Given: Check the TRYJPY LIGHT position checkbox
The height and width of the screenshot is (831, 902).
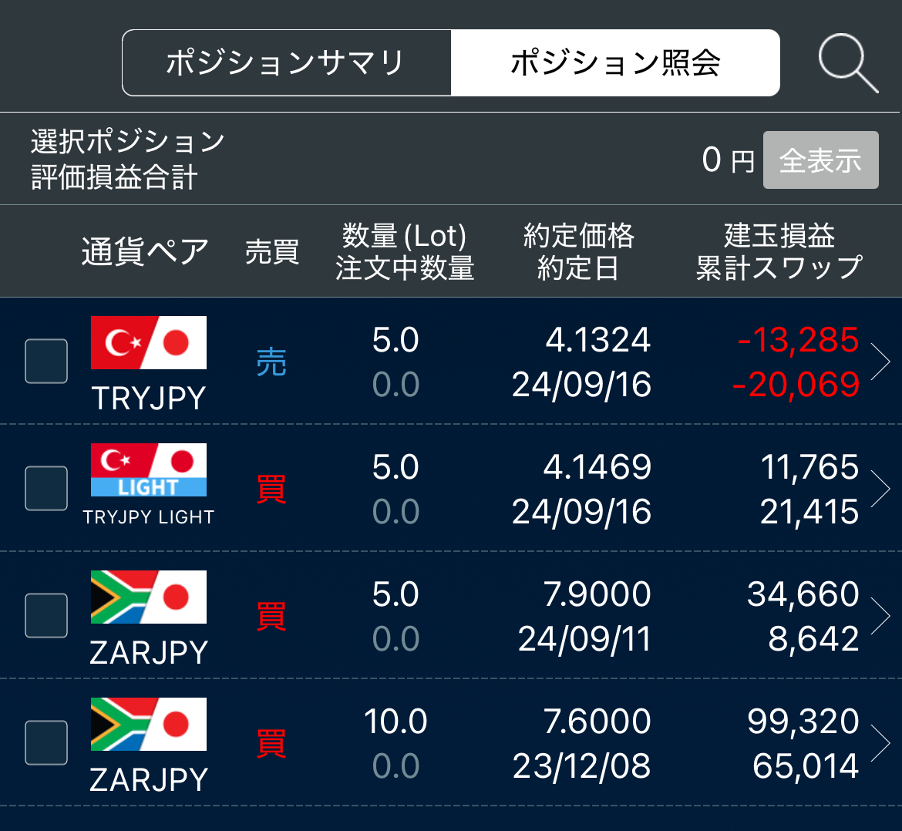Looking at the screenshot, I should pos(46,488).
